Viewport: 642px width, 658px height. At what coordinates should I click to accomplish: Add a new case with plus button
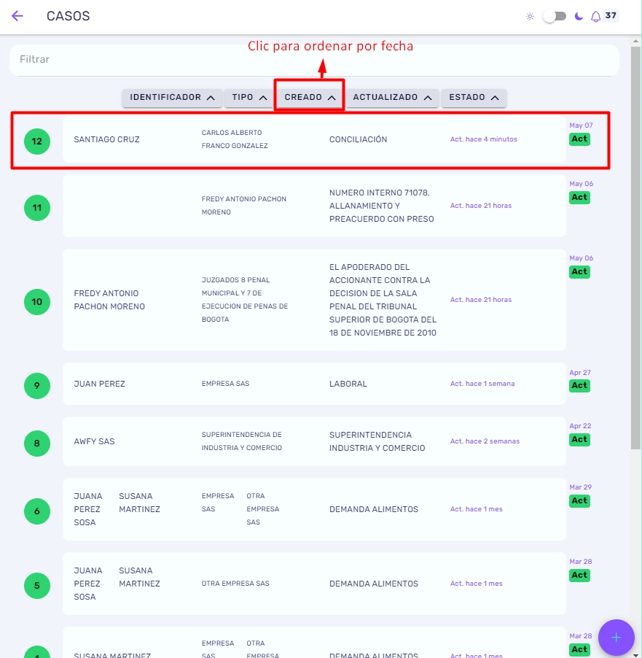[616, 638]
